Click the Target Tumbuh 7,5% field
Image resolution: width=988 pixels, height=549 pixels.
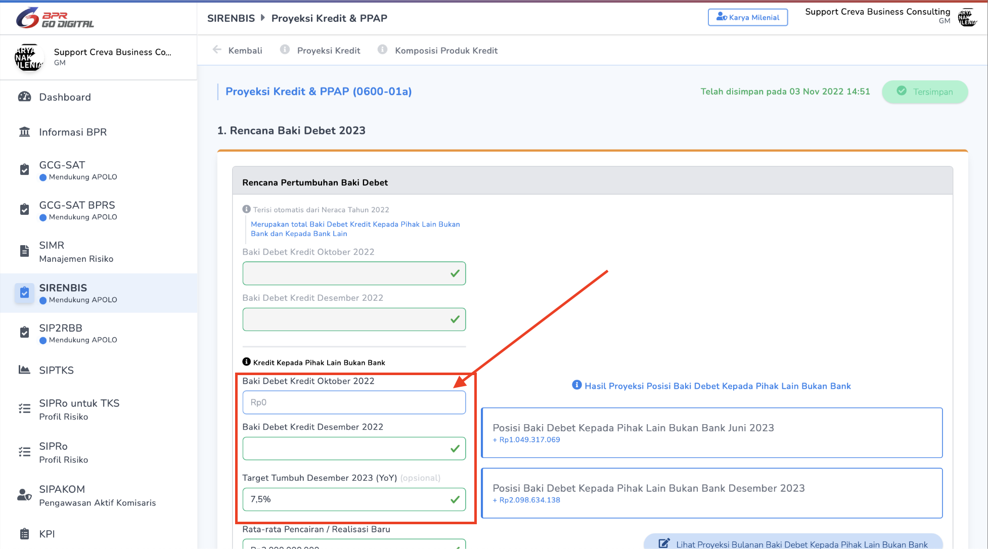pos(354,499)
